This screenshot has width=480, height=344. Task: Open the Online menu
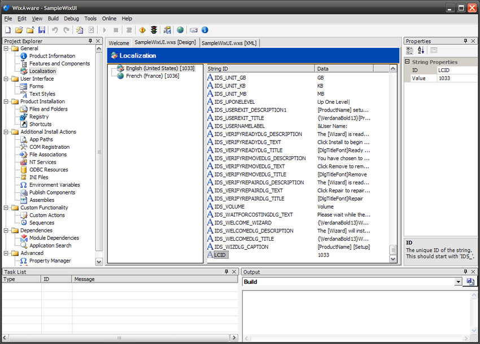[x=109, y=19]
